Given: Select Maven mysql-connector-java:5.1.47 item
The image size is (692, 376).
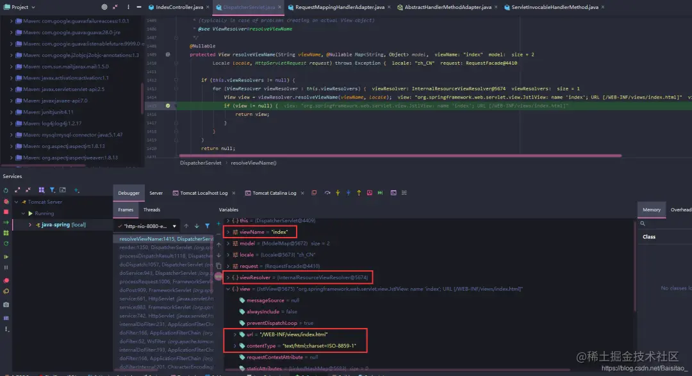Looking at the screenshot, I should 73,135.
